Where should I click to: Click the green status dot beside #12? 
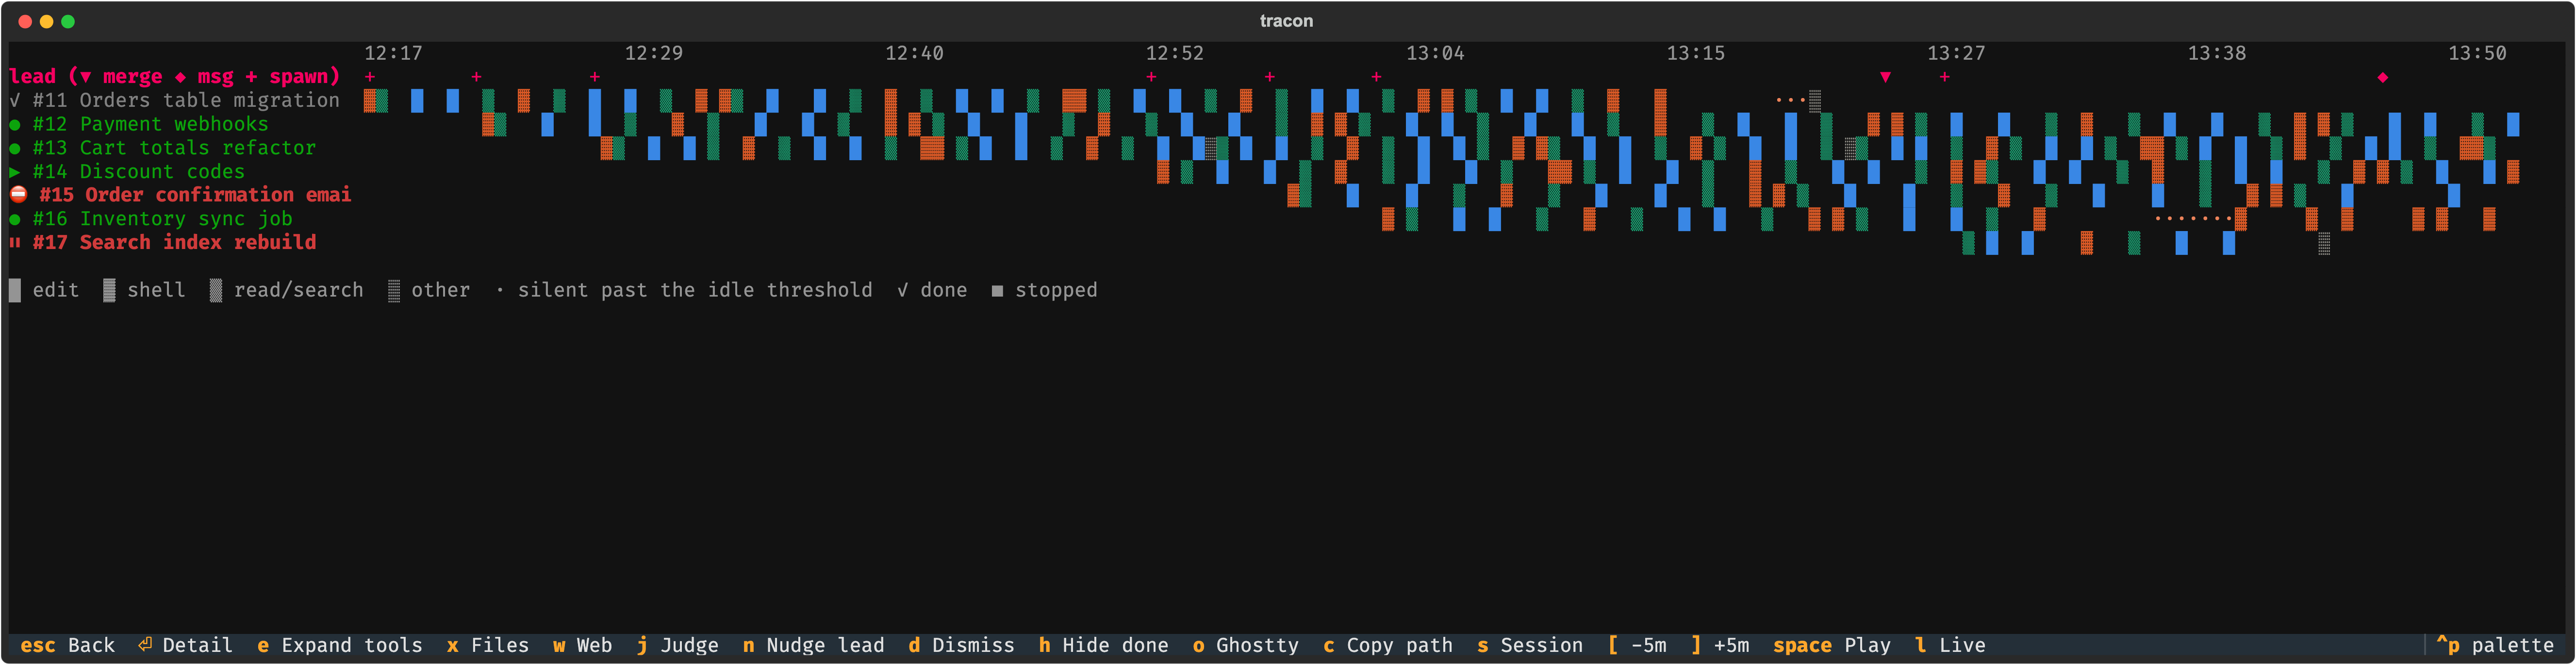click(15, 125)
